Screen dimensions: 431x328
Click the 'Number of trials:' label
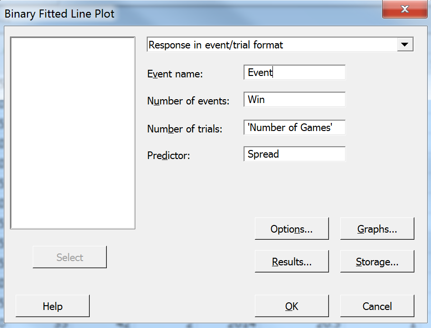(185, 129)
